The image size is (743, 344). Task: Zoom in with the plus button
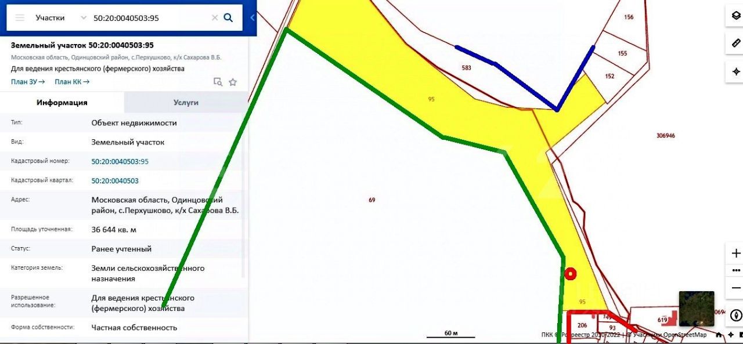[x=736, y=254]
